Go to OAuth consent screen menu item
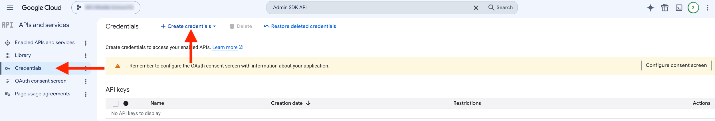Image resolution: width=715 pixels, height=121 pixels. click(41, 81)
